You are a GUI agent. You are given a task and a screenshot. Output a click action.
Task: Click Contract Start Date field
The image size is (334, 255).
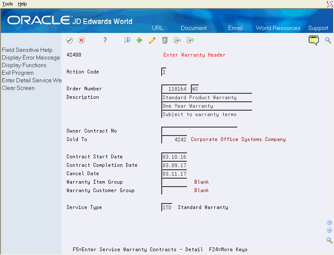(174, 157)
